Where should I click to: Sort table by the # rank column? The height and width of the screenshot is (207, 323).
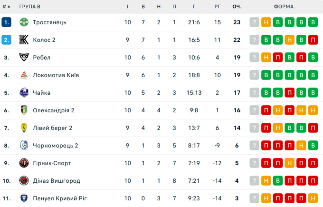7,7
